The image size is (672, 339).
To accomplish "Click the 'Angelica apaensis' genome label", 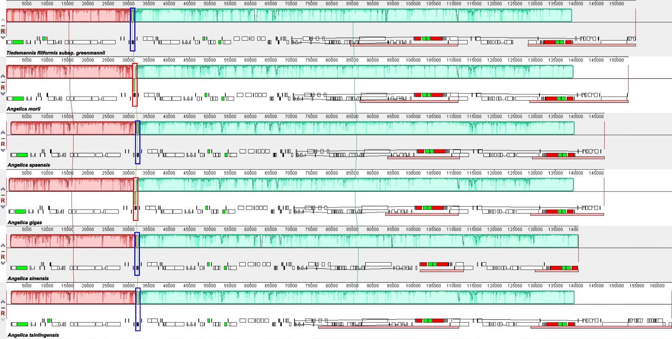I will (x=29, y=165).
